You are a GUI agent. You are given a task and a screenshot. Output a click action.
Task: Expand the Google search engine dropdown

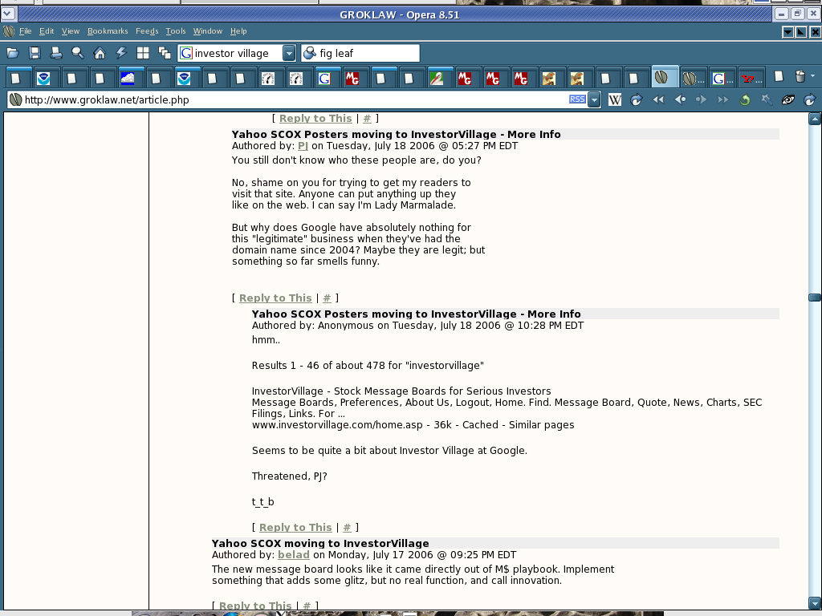(289, 53)
